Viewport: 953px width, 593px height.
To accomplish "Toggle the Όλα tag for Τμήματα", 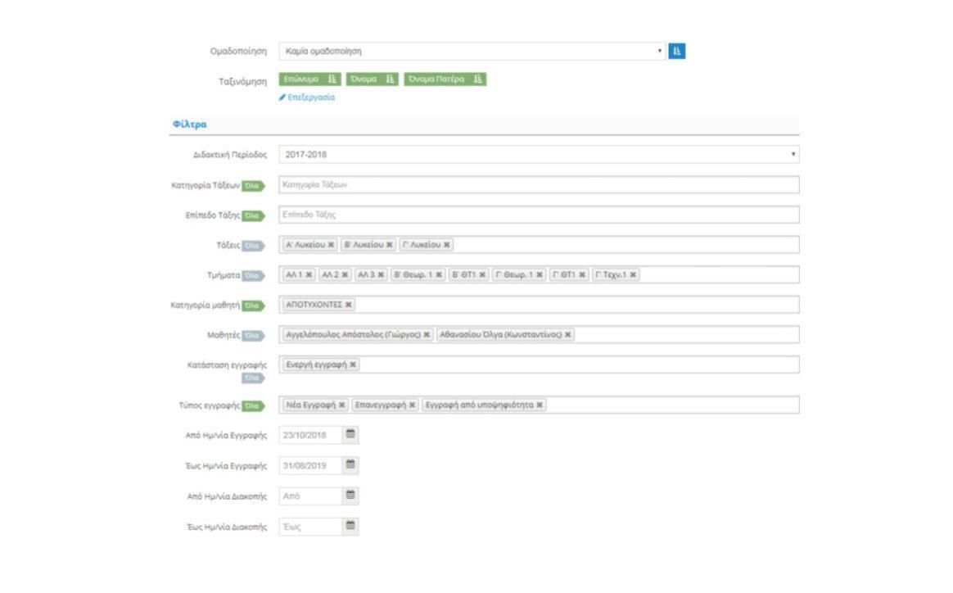I will pyautogui.click(x=253, y=275).
